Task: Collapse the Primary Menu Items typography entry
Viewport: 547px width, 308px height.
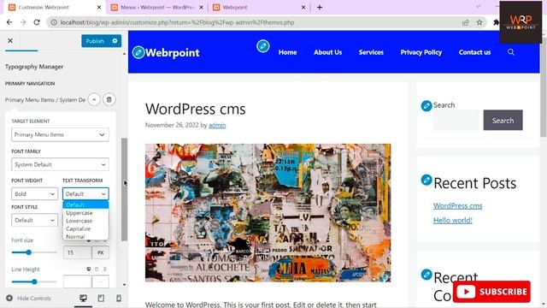Action: click(x=94, y=99)
